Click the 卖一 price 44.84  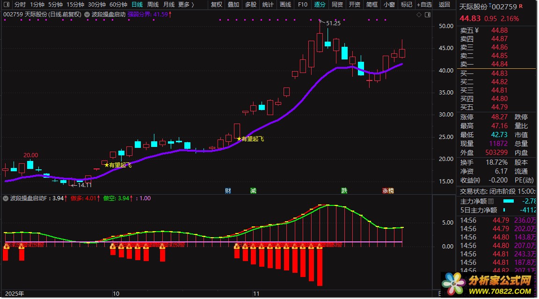point(499,64)
